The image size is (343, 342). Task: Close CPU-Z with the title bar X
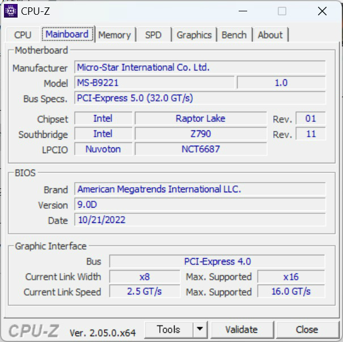pyautogui.click(x=322, y=11)
